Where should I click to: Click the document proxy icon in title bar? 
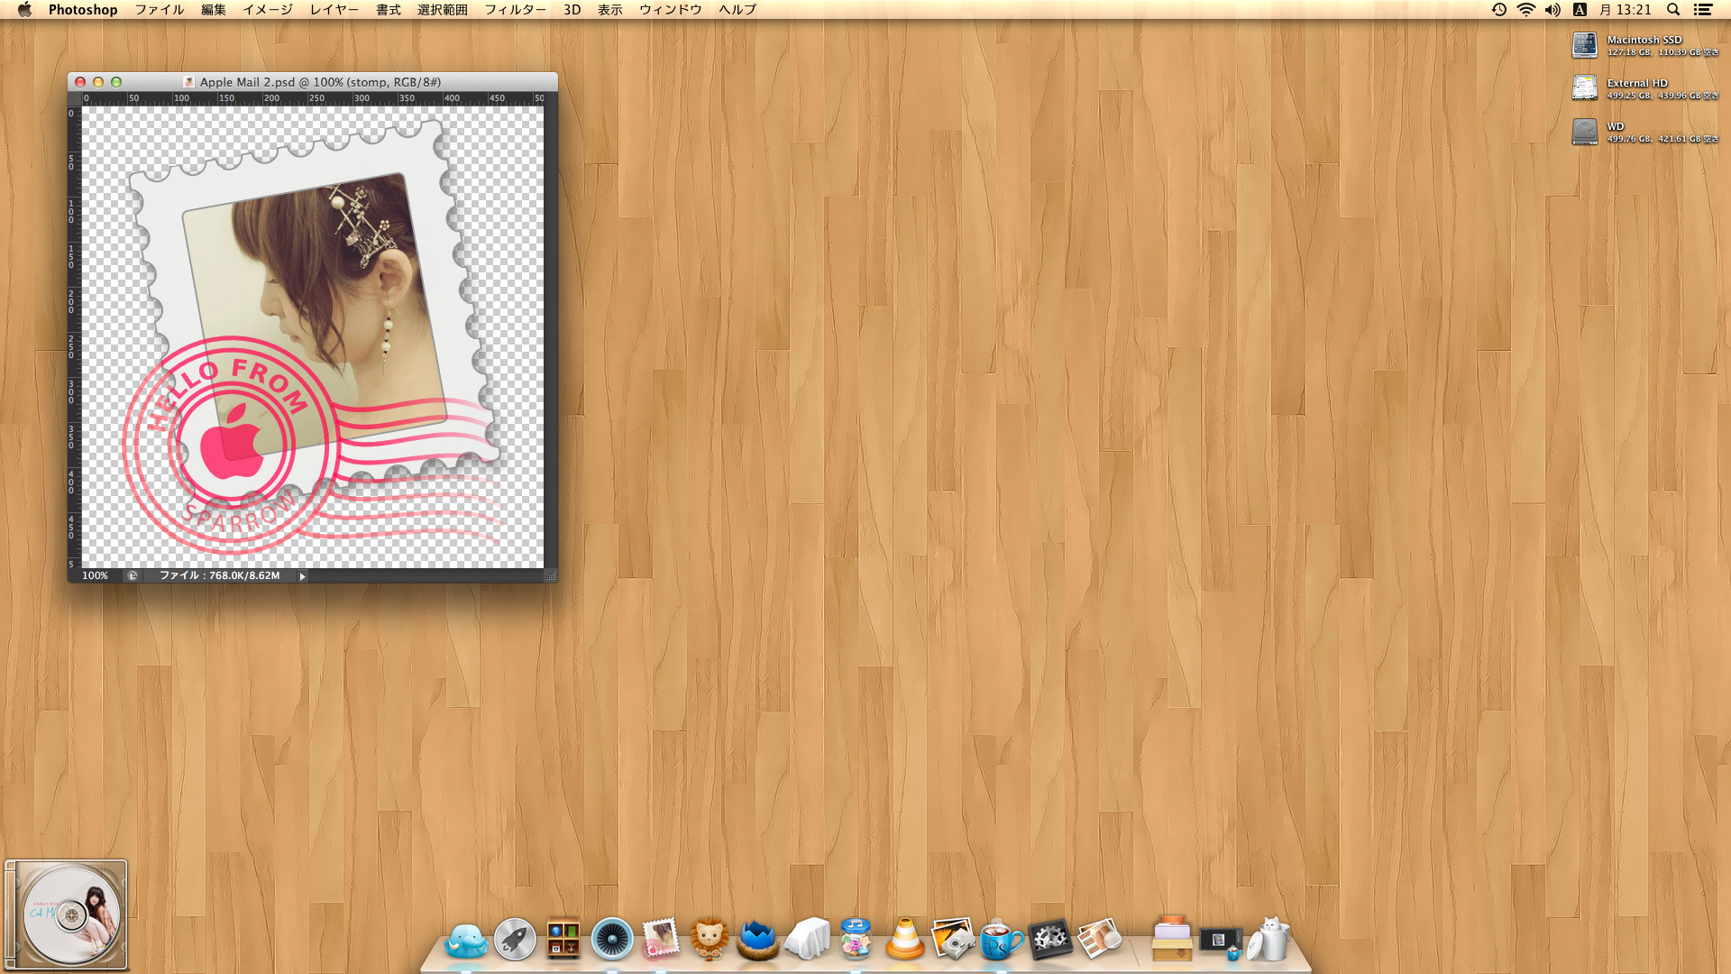click(x=188, y=82)
